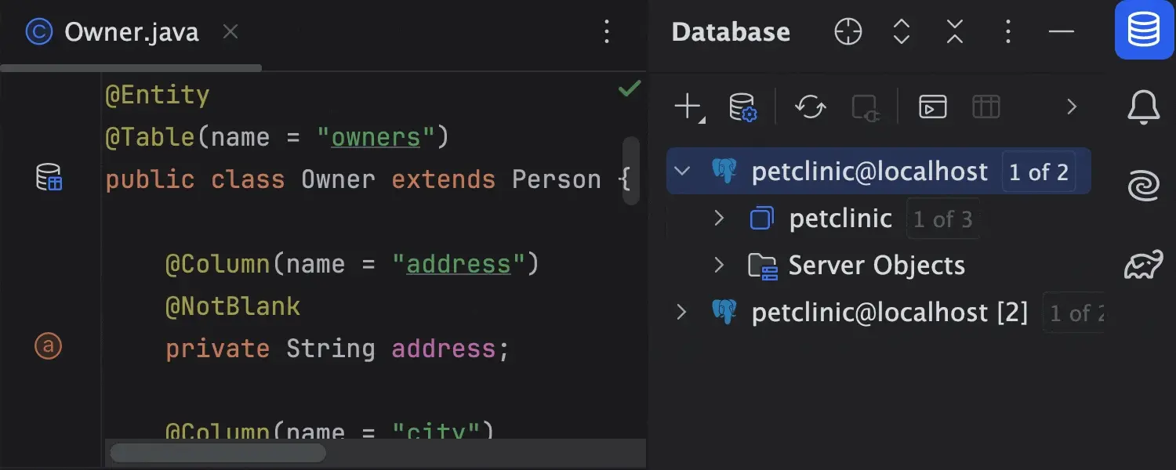Click the Find Element crosshair in Database toolbar
This screenshot has width=1176, height=470.
(848, 32)
